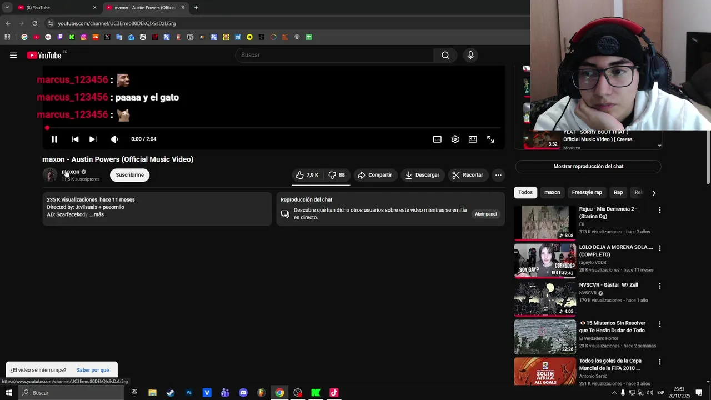The width and height of the screenshot is (711, 400).
Task: Open the player settings gear
Action: [x=455, y=139]
